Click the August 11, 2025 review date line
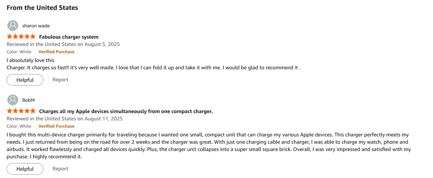 tap(65, 119)
